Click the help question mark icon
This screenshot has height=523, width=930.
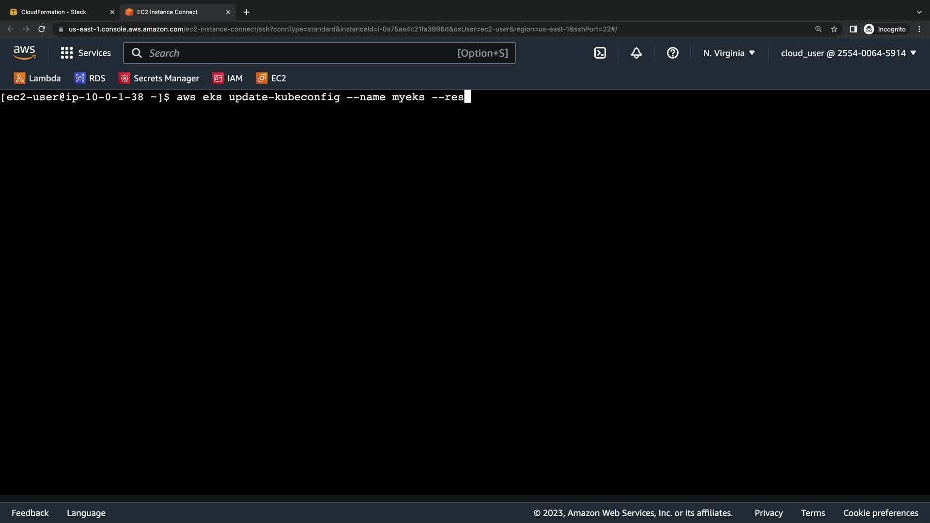click(x=672, y=53)
